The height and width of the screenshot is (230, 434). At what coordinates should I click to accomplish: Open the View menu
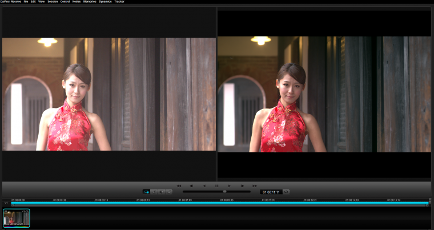click(x=41, y=2)
